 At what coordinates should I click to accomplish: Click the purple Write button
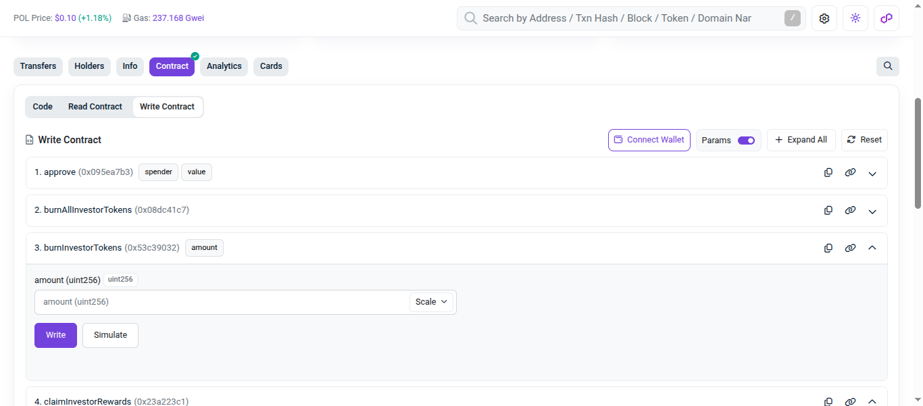click(x=55, y=335)
